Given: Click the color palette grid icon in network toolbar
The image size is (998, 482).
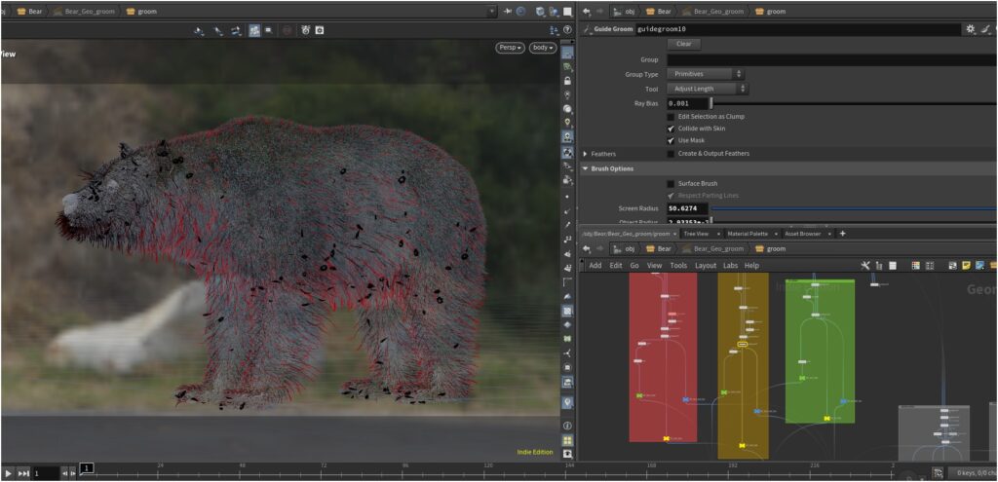Looking at the screenshot, I should click(916, 265).
